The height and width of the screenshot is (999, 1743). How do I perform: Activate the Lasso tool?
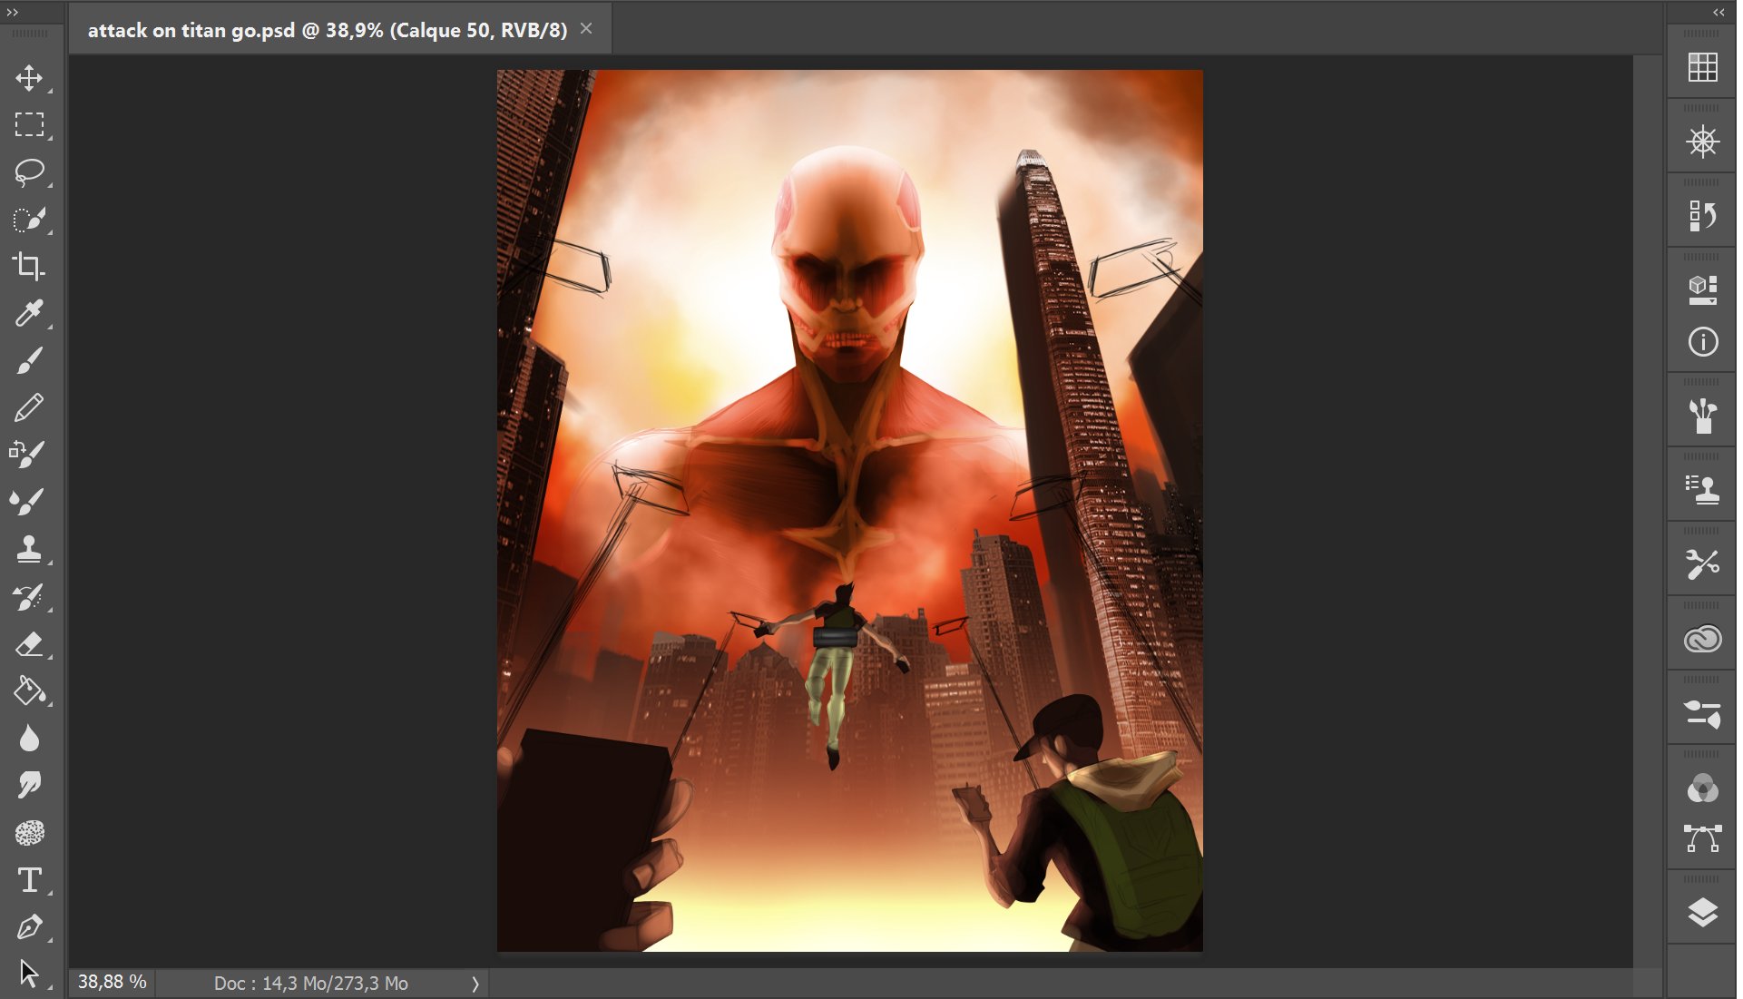(30, 172)
